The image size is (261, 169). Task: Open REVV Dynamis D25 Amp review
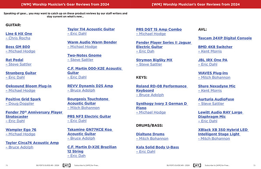point(90,86)
